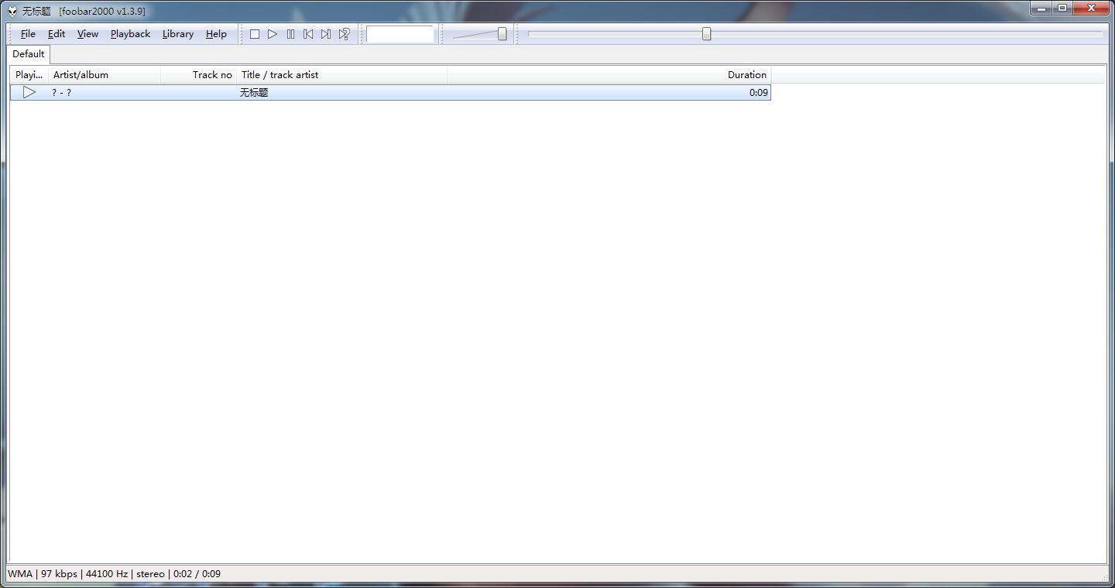This screenshot has height=588, width=1115.
Task: Sort by Artist/album column header
Action: tap(105, 75)
